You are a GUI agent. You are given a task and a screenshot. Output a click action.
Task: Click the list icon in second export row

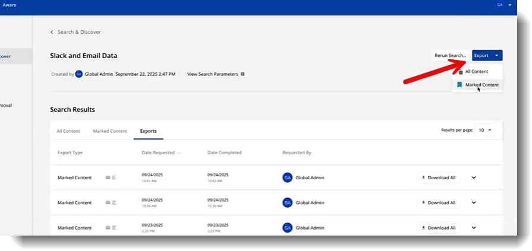tap(114, 202)
